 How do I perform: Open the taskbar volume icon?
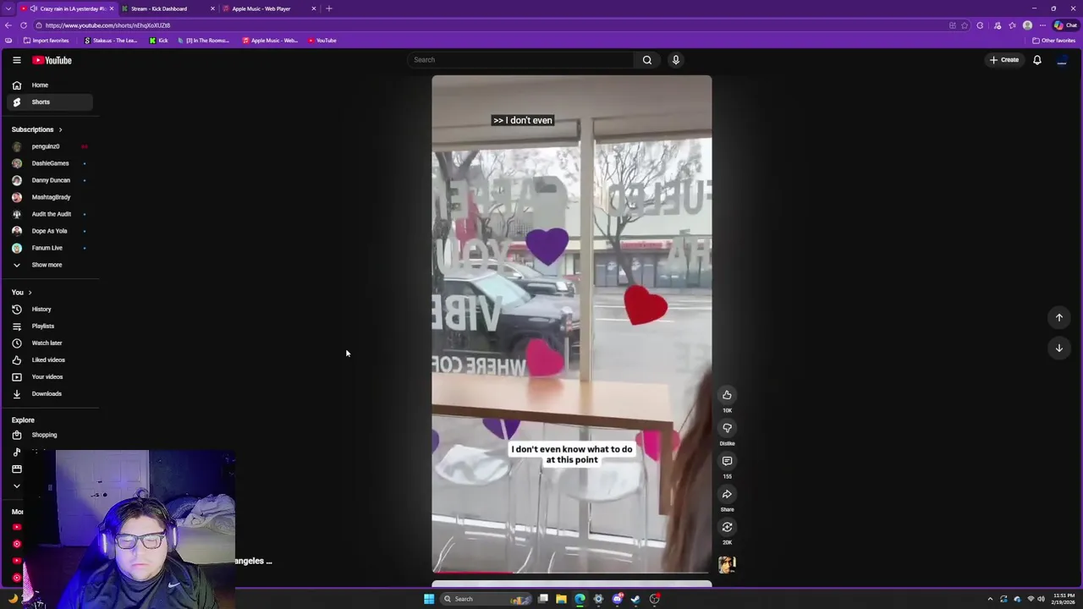pos(1041,599)
